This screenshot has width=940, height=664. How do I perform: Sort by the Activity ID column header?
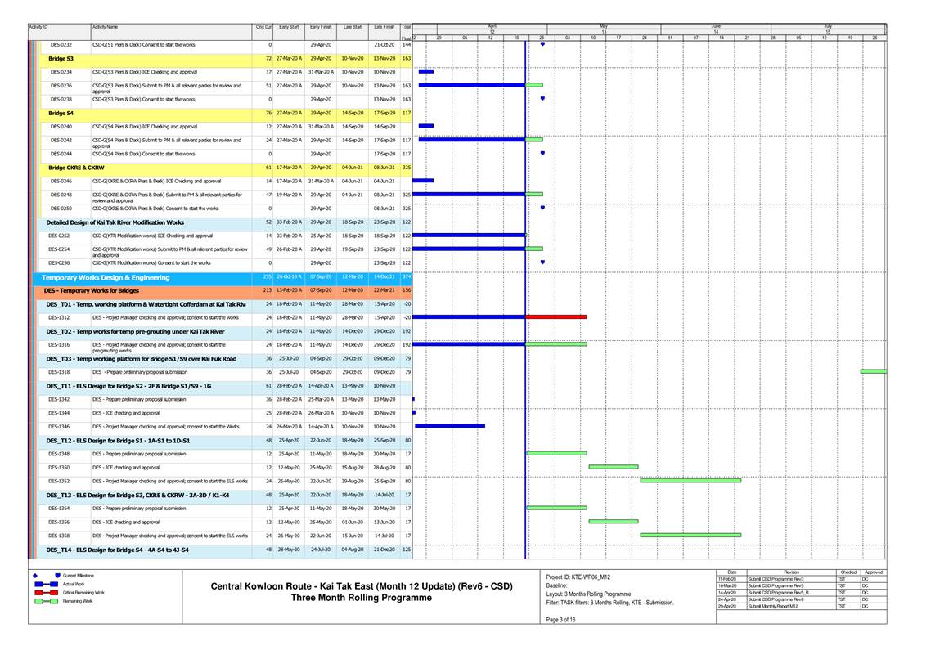point(38,27)
